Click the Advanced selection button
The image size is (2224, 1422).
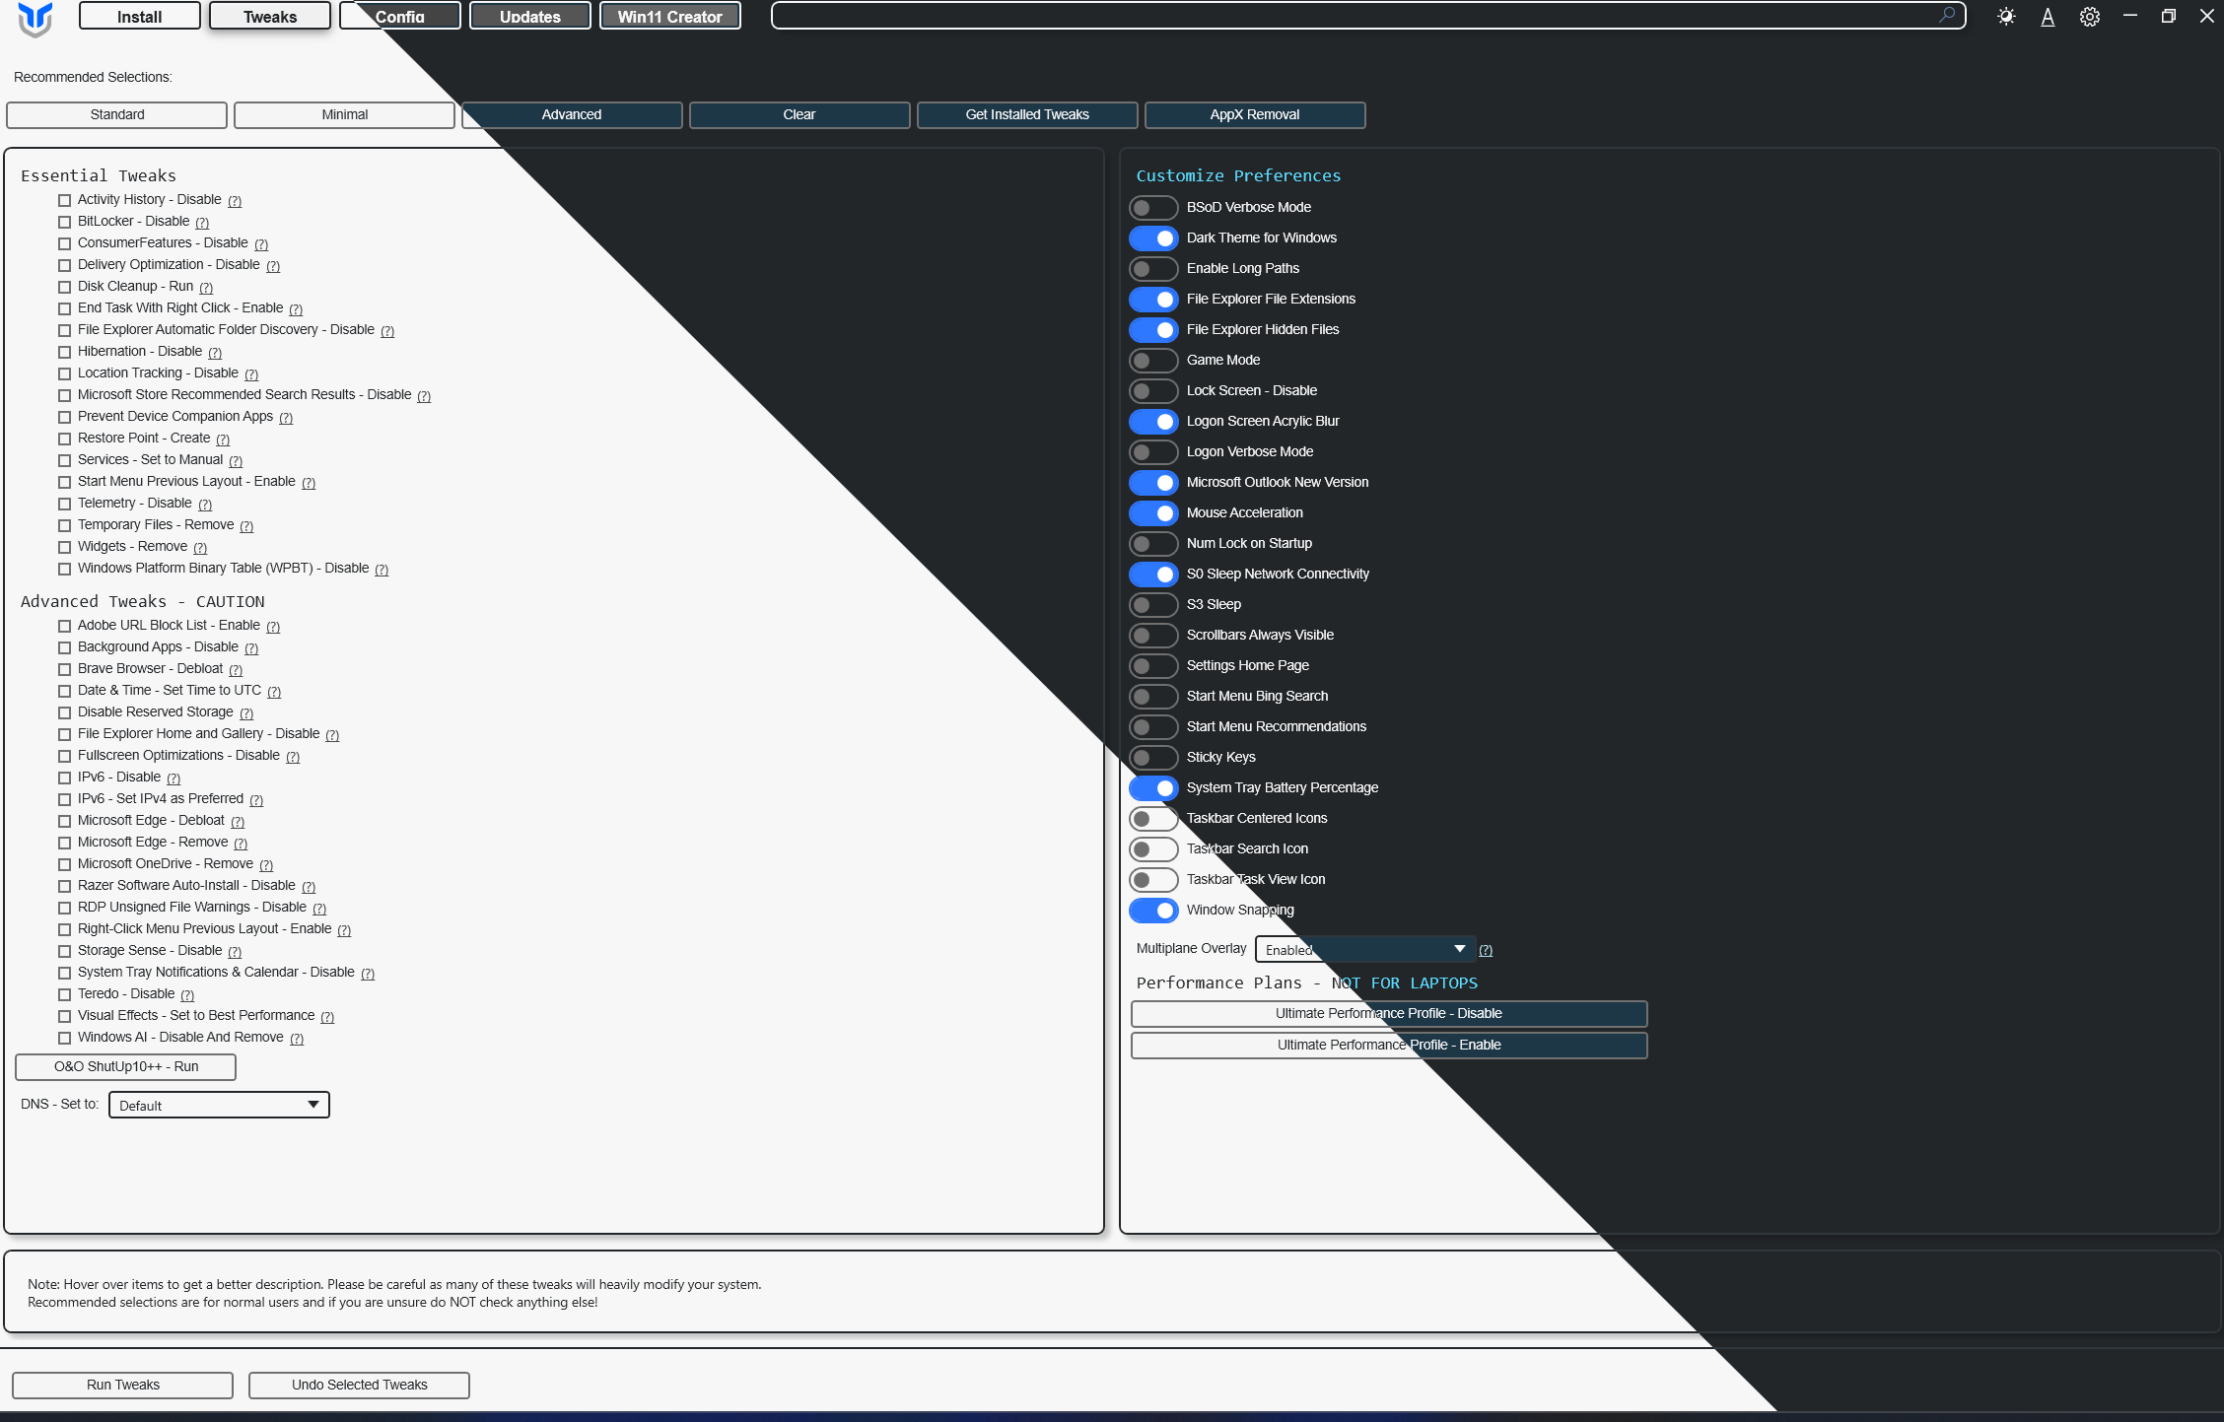click(572, 115)
